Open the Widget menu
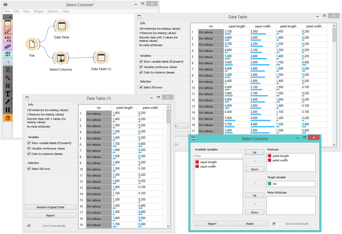 38,11
